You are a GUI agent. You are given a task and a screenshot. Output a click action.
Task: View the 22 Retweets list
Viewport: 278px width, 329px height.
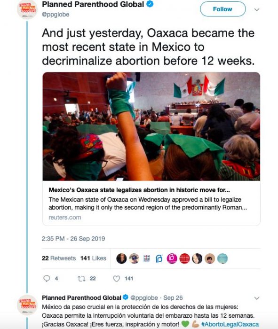(x=59, y=258)
